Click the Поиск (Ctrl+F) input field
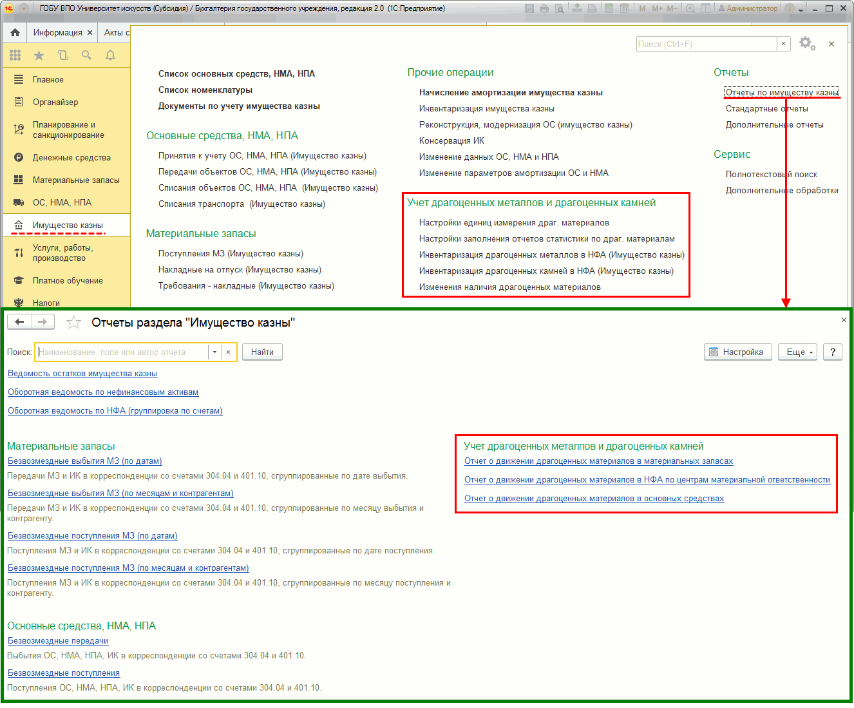 [x=707, y=44]
